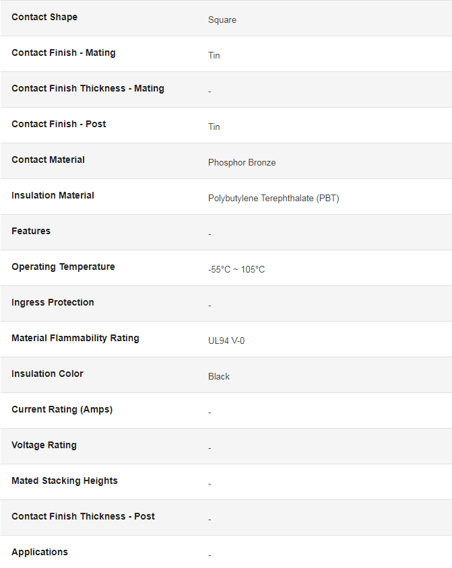Click the Ingress Protection label
This screenshot has width=452, height=568.
click(53, 302)
